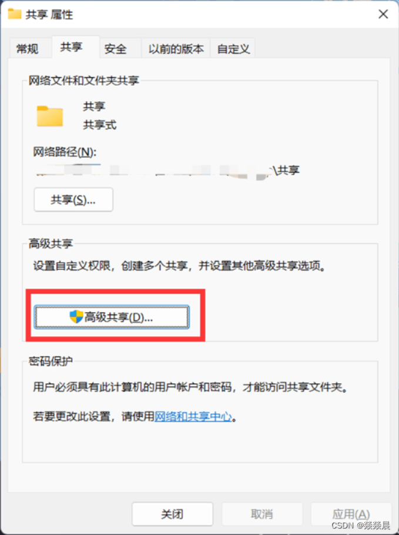Viewport: 399px width, 535px height.
Task: Click the 共享 属性 title bar text
Action: pyautogui.click(x=49, y=15)
